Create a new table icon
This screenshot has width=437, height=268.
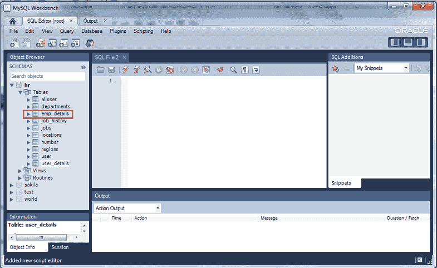(52, 43)
